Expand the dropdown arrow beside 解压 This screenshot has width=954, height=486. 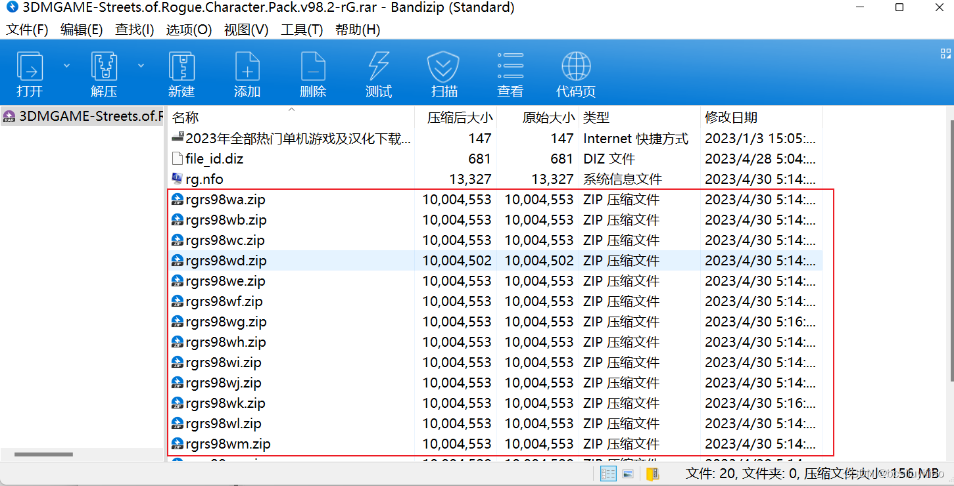tap(140, 66)
